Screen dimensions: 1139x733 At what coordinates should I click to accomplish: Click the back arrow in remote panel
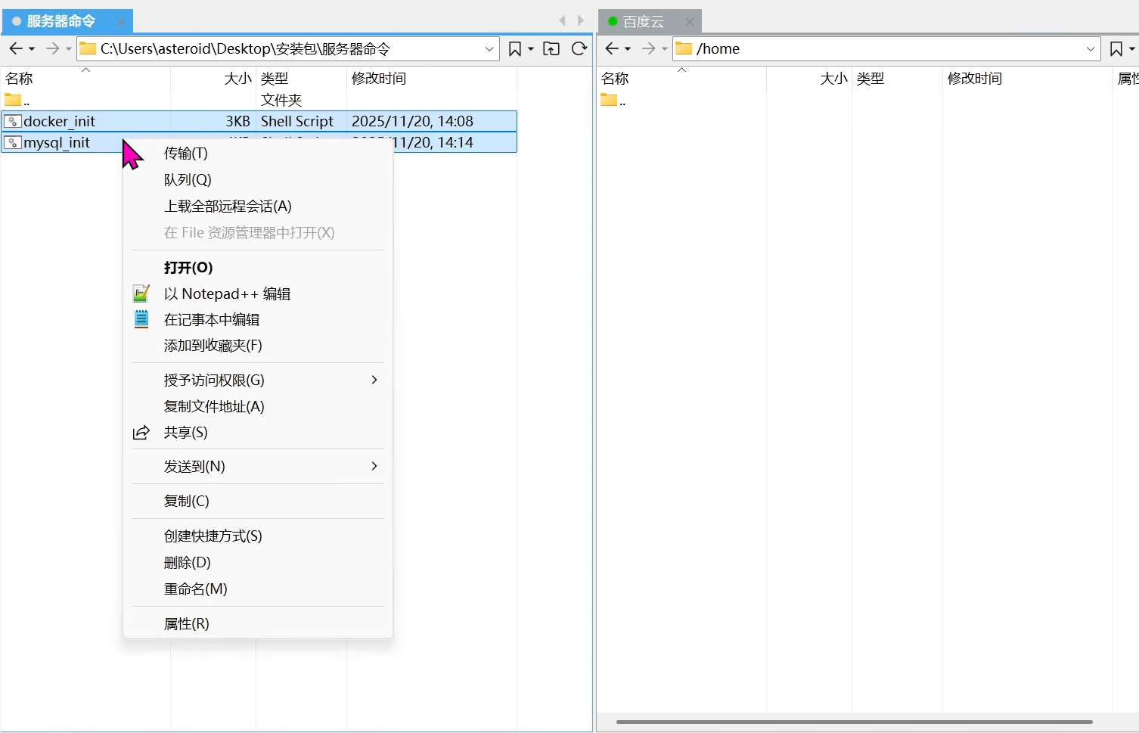[612, 49]
